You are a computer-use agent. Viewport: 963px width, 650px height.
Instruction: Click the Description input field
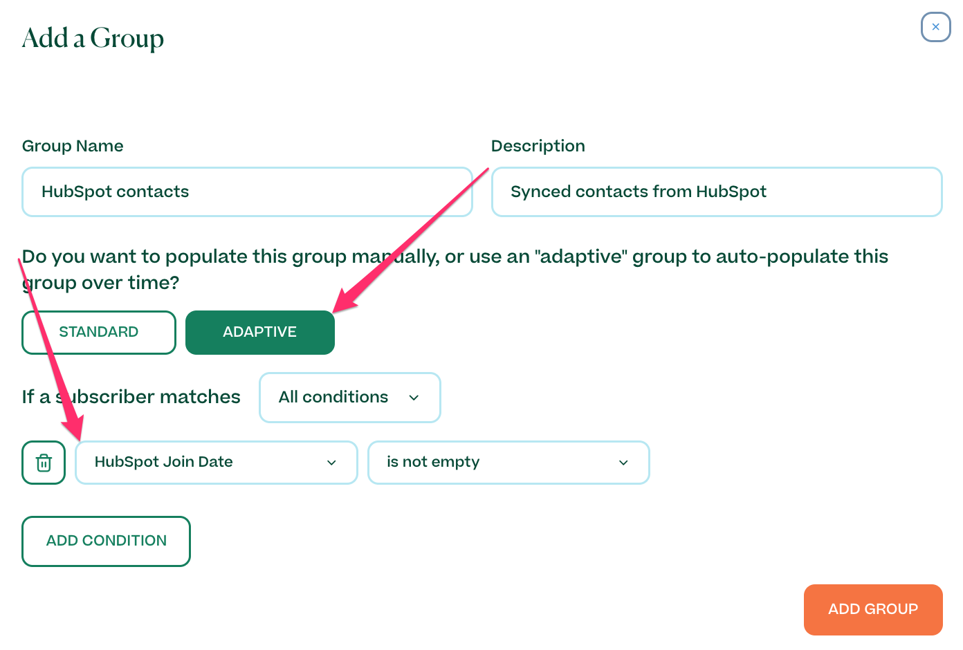coord(717,192)
